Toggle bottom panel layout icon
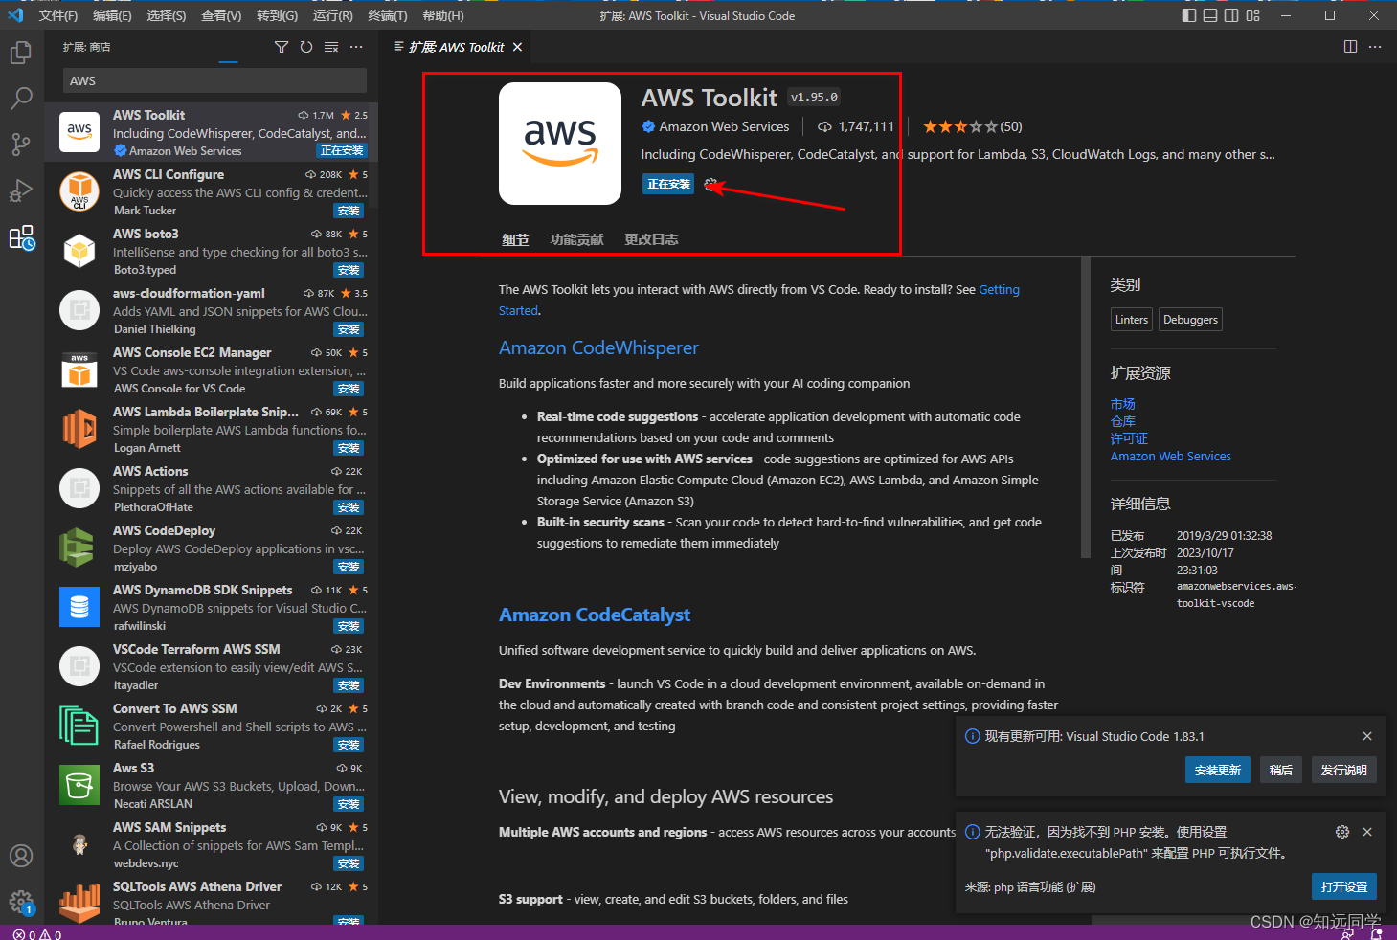Screen dimensions: 1397x940 pos(1210,15)
